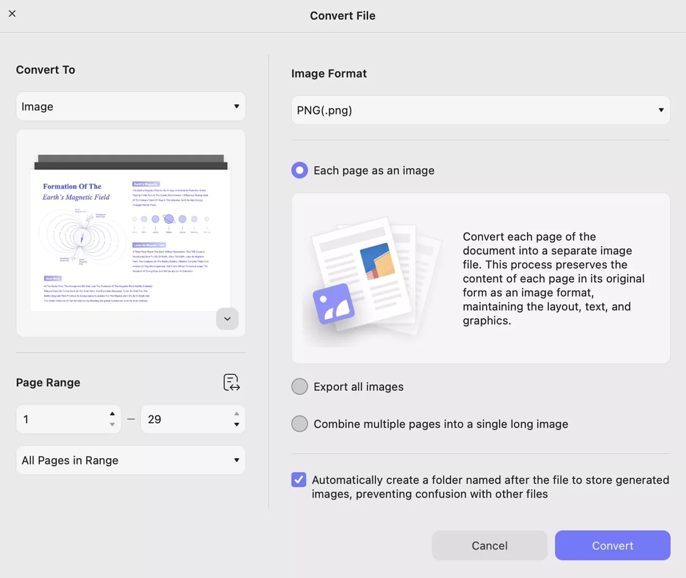Expand the preview with the down chevron
This screenshot has height=578, width=686.
[x=227, y=319]
